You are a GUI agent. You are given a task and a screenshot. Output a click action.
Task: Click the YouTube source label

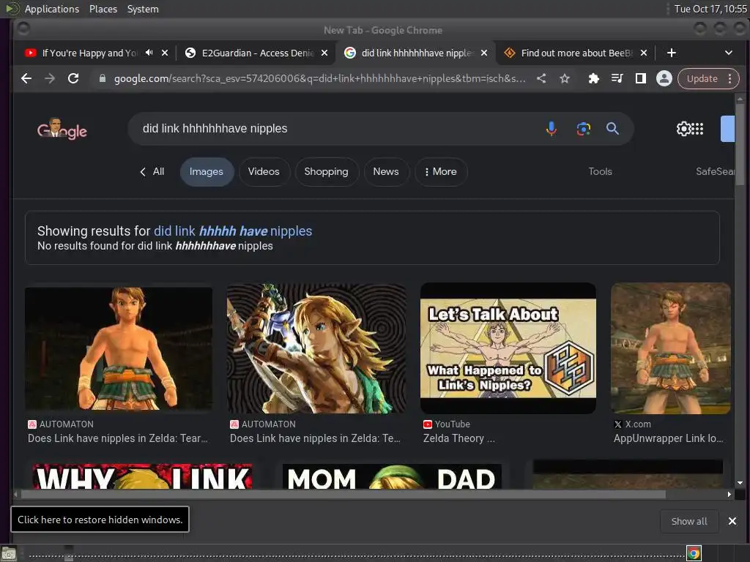pyautogui.click(x=447, y=424)
